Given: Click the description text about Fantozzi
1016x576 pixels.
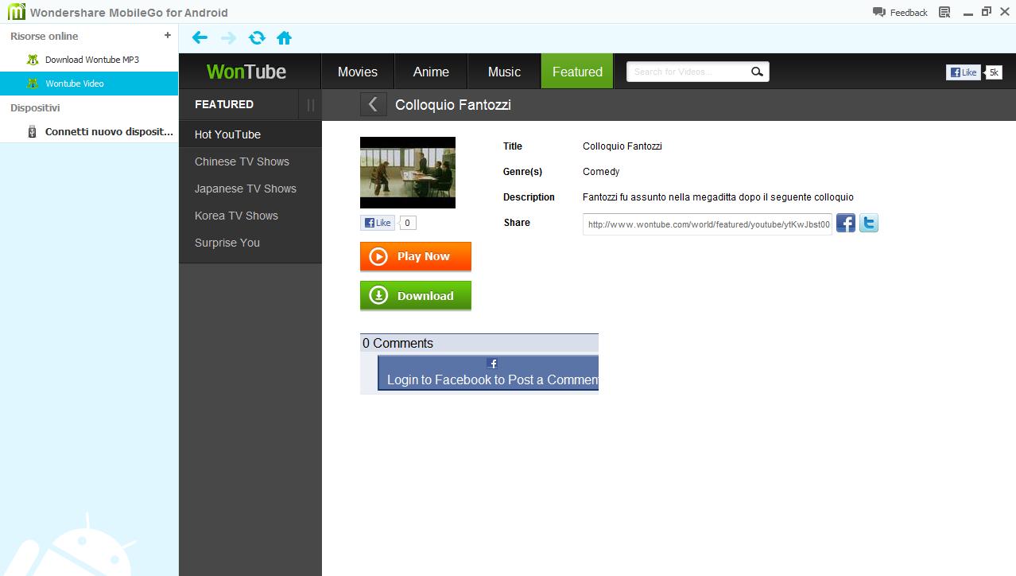Looking at the screenshot, I should (x=718, y=197).
